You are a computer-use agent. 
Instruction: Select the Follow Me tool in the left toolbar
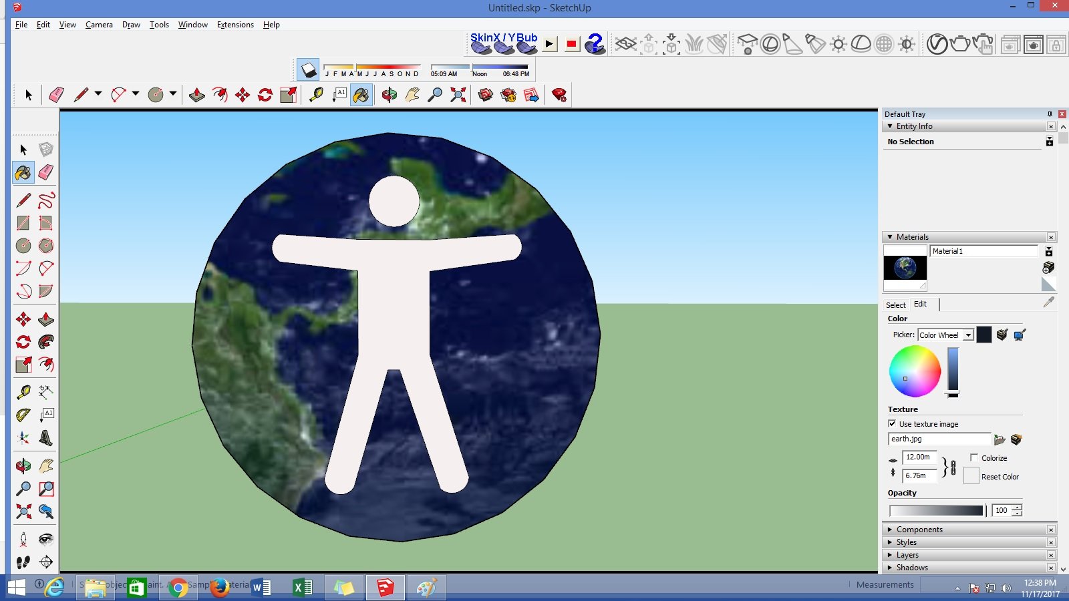(x=46, y=342)
